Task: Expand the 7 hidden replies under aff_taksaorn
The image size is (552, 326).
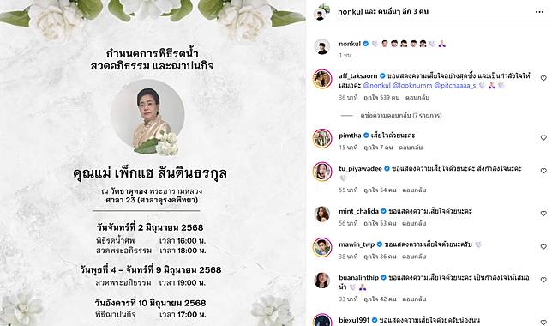Action: coord(401,115)
